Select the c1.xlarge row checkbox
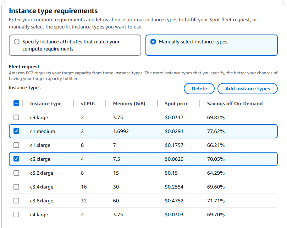Screen dimensions: 287x228 click(x=16, y=145)
